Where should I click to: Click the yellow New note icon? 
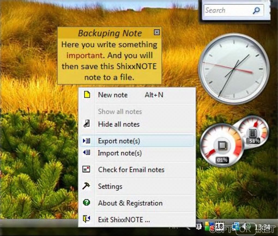87,95
